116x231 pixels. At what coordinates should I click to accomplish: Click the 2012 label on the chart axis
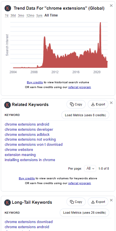[55, 72]
